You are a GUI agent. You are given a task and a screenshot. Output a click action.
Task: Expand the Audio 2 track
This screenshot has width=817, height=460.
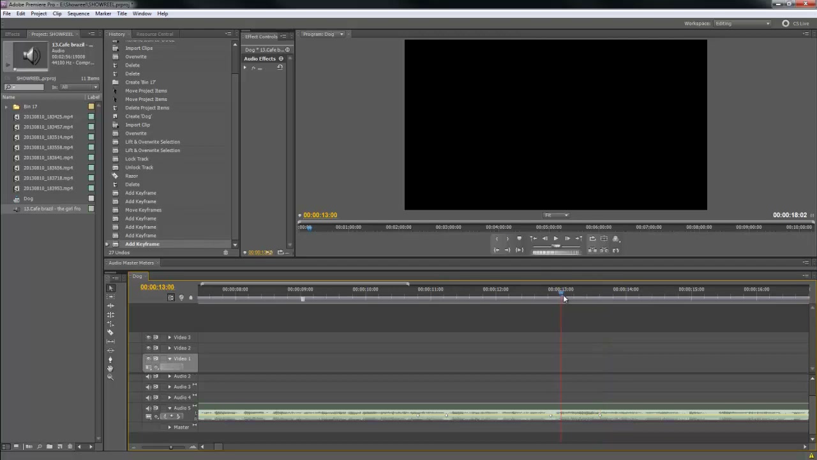pos(170,376)
